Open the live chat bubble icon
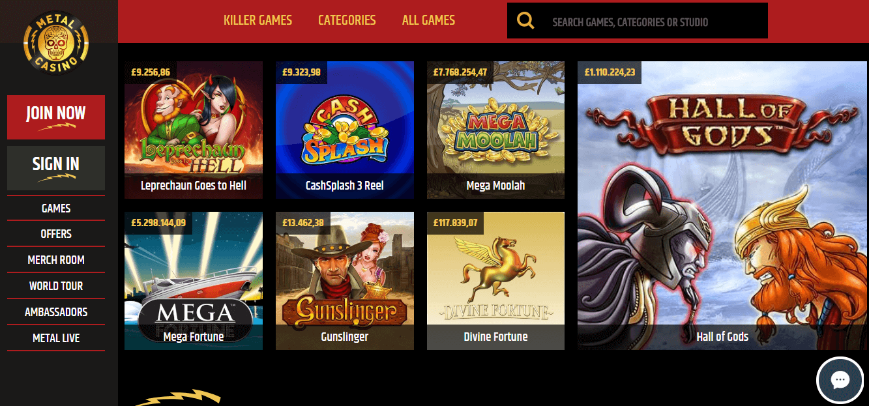The width and height of the screenshot is (869, 406). pyautogui.click(x=840, y=381)
